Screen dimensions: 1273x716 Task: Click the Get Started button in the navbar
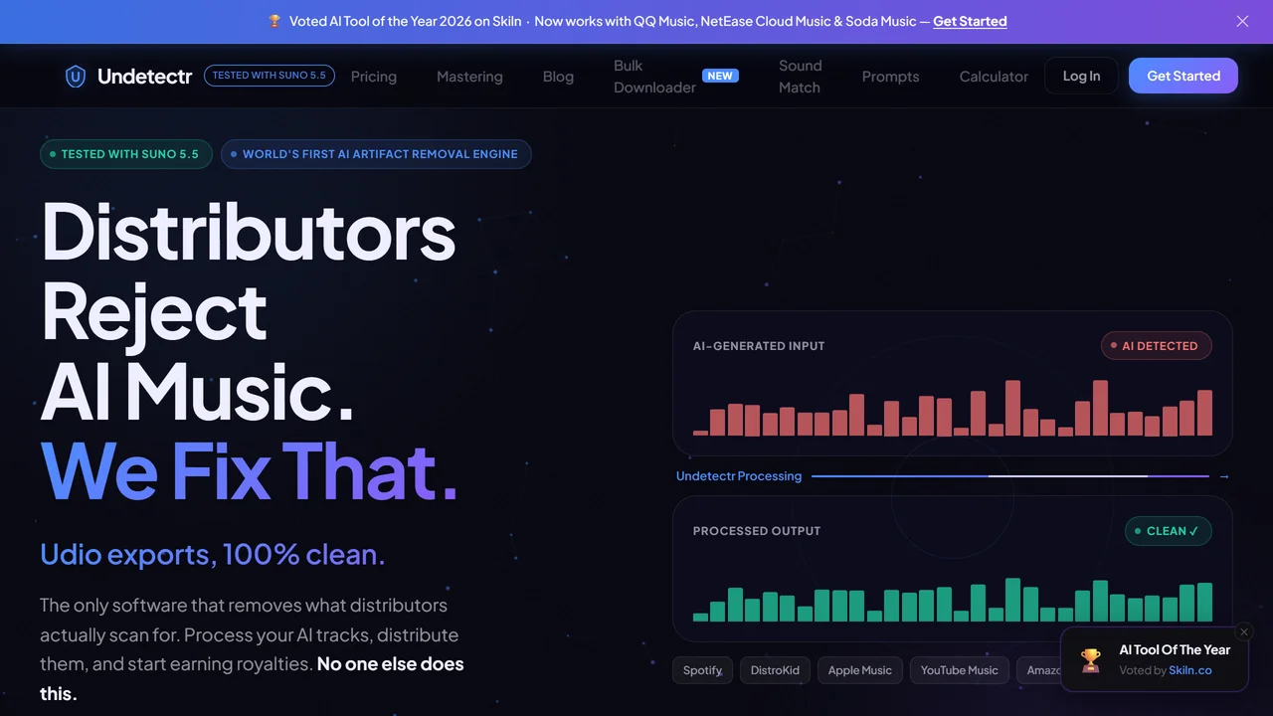click(1183, 76)
